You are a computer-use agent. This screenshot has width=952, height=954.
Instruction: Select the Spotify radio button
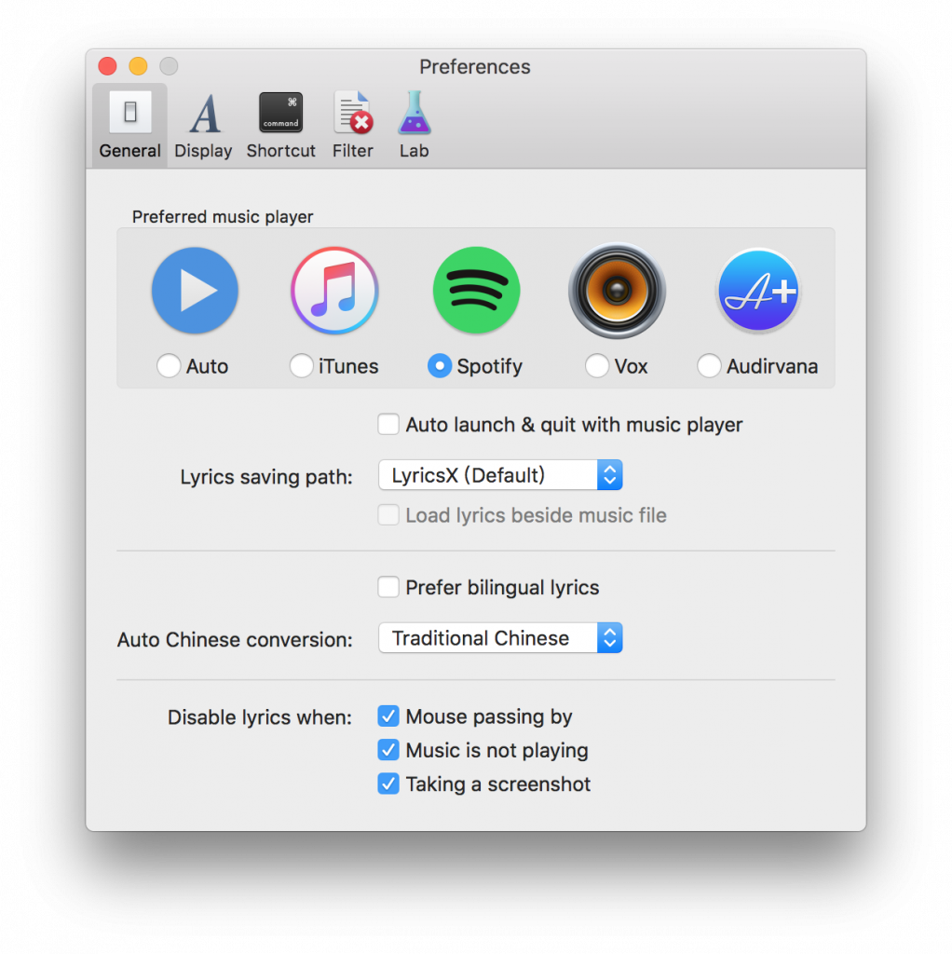point(440,365)
